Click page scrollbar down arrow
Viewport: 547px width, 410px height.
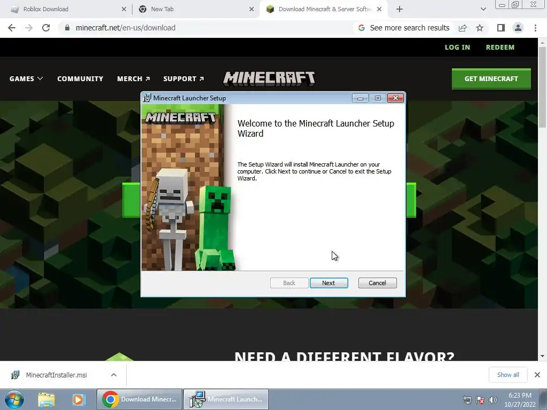pyautogui.click(x=543, y=356)
